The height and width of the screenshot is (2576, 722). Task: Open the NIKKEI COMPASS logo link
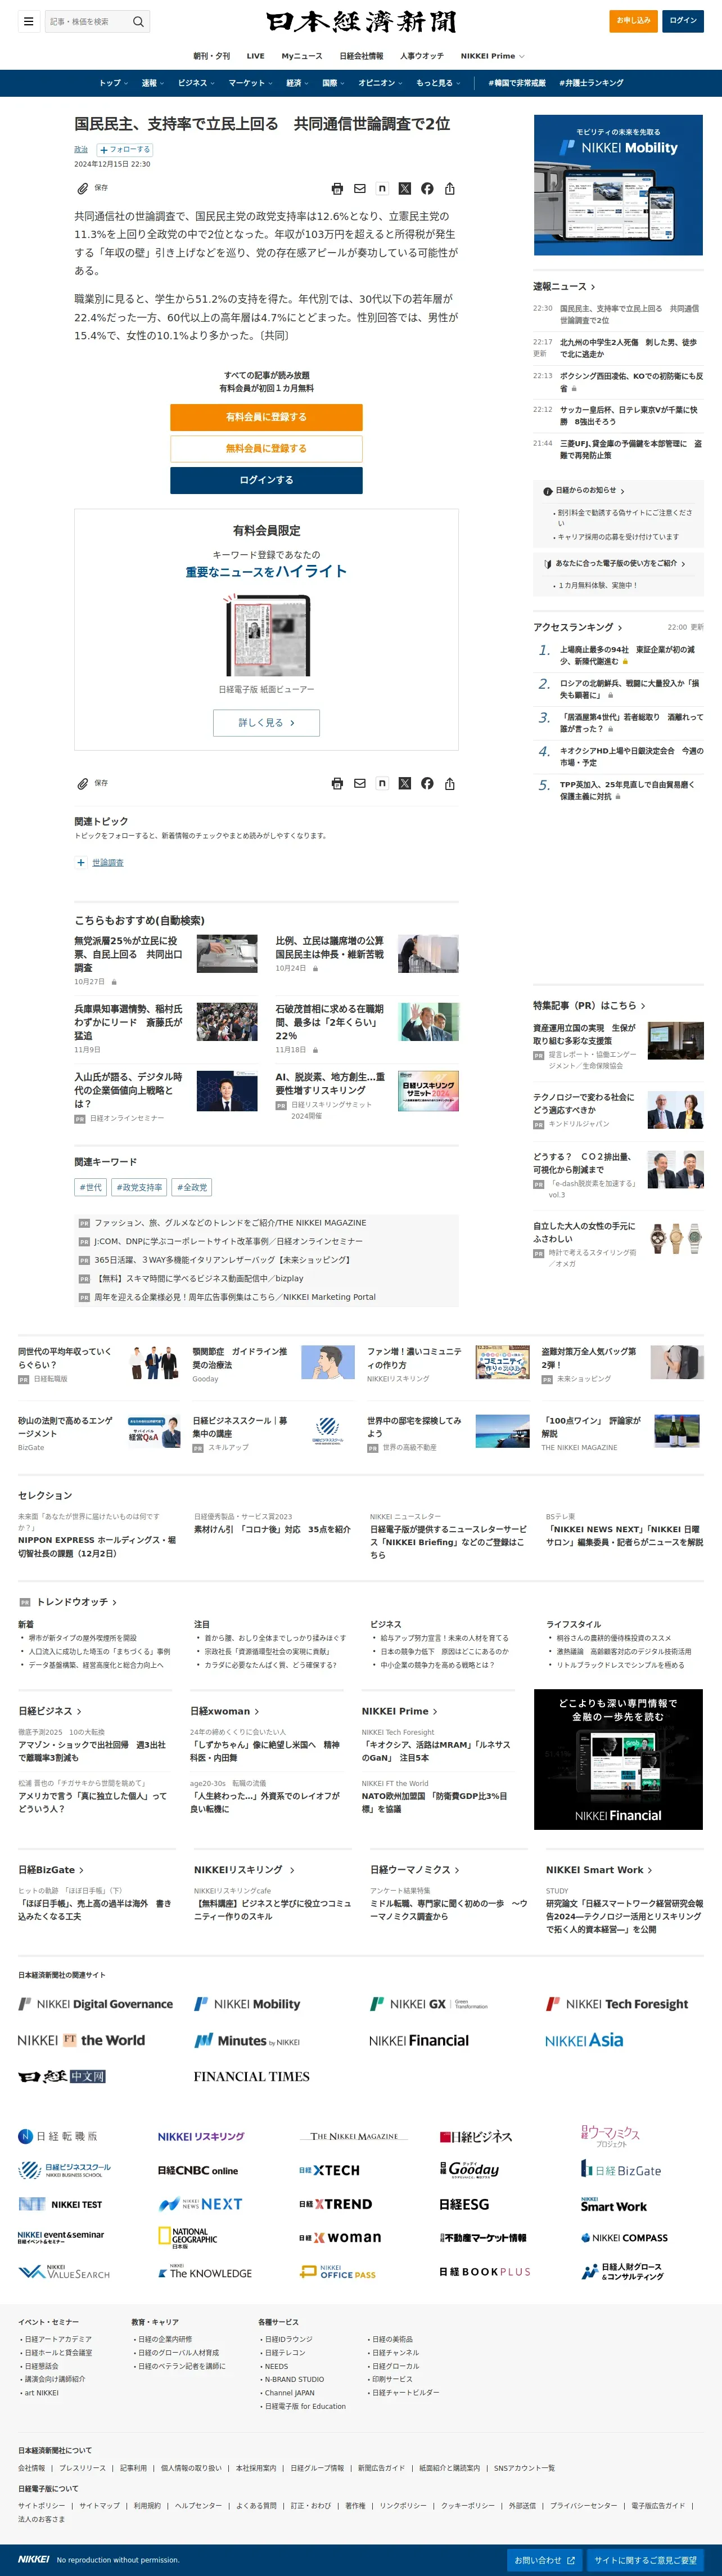pyautogui.click(x=624, y=2238)
